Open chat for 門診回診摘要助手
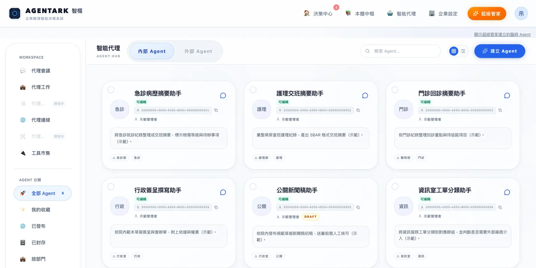 507,95
